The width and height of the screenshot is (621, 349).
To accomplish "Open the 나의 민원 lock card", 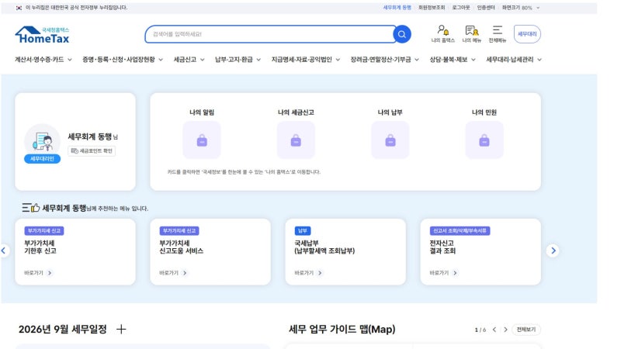I will (484, 140).
